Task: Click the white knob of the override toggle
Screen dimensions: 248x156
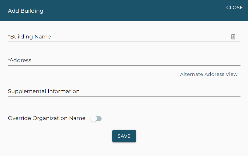Action: [93, 119]
